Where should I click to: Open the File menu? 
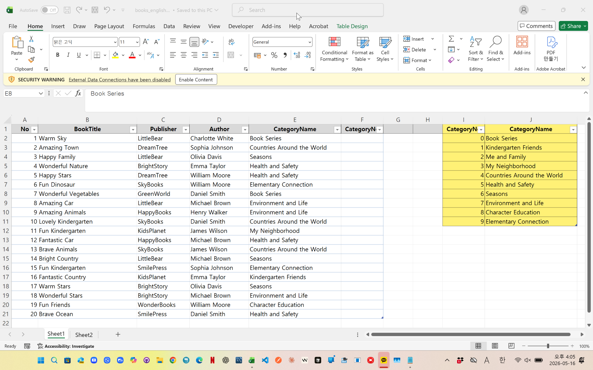click(x=13, y=26)
